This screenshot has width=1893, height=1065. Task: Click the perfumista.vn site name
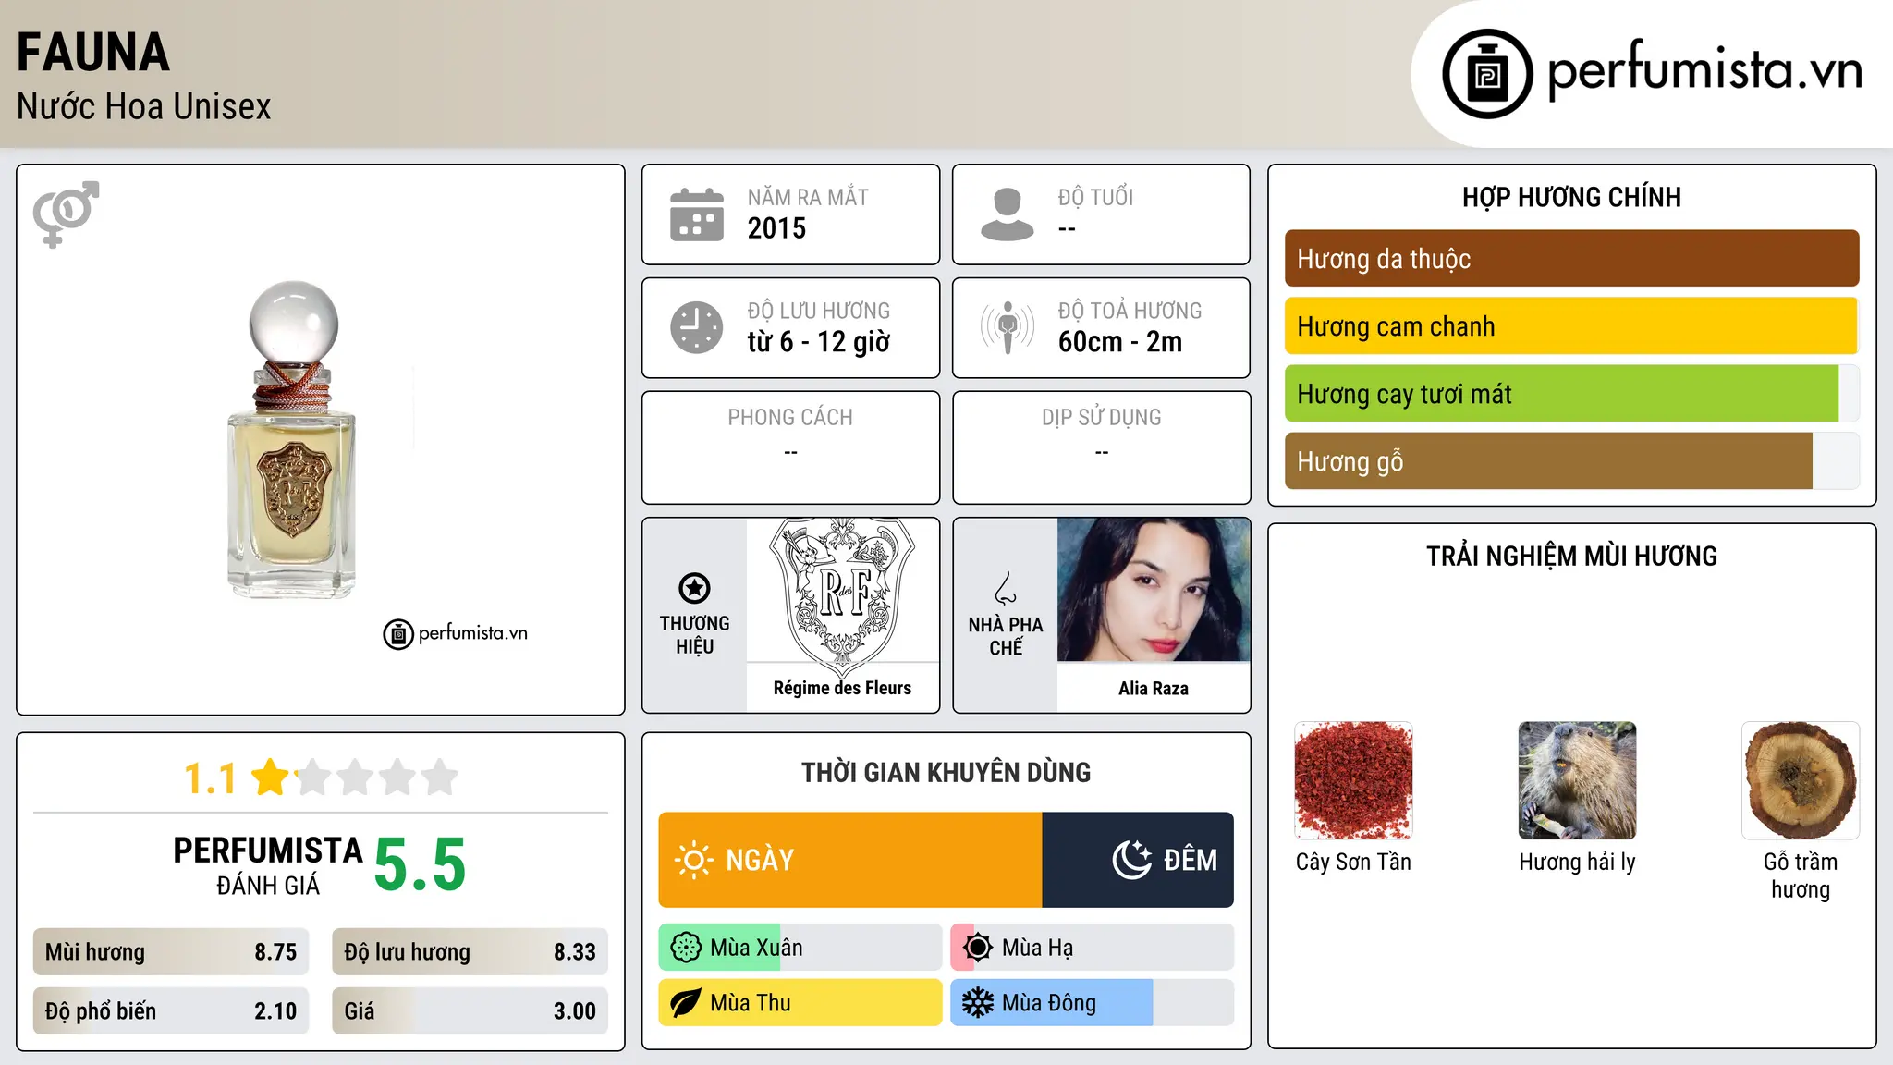[x=1705, y=70]
